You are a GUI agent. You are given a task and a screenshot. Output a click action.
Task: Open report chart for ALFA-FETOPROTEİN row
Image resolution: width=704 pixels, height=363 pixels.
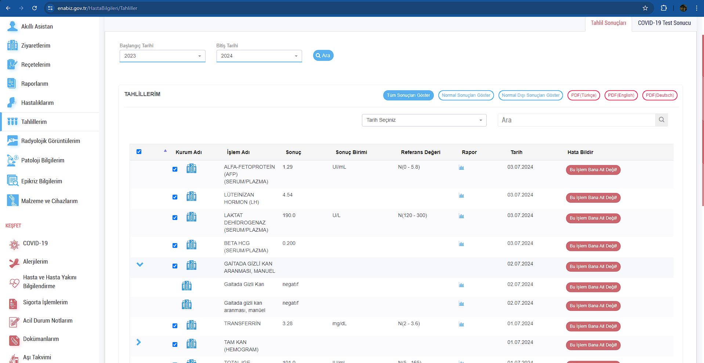[x=461, y=168]
